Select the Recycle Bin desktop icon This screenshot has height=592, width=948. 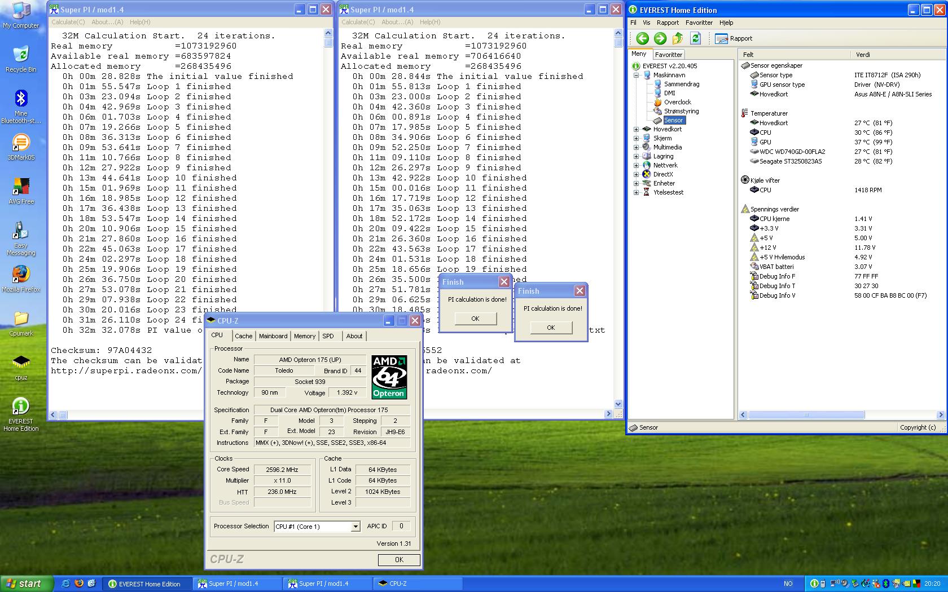click(21, 59)
